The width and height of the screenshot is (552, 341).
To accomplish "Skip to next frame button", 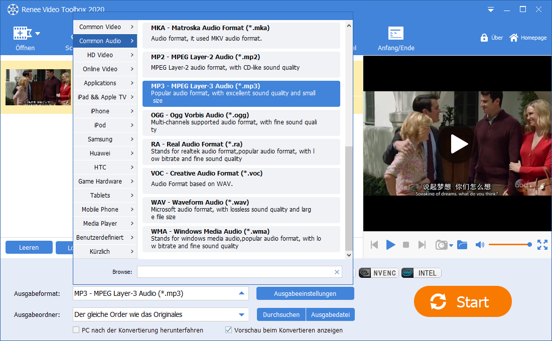I will (x=422, y=245).
